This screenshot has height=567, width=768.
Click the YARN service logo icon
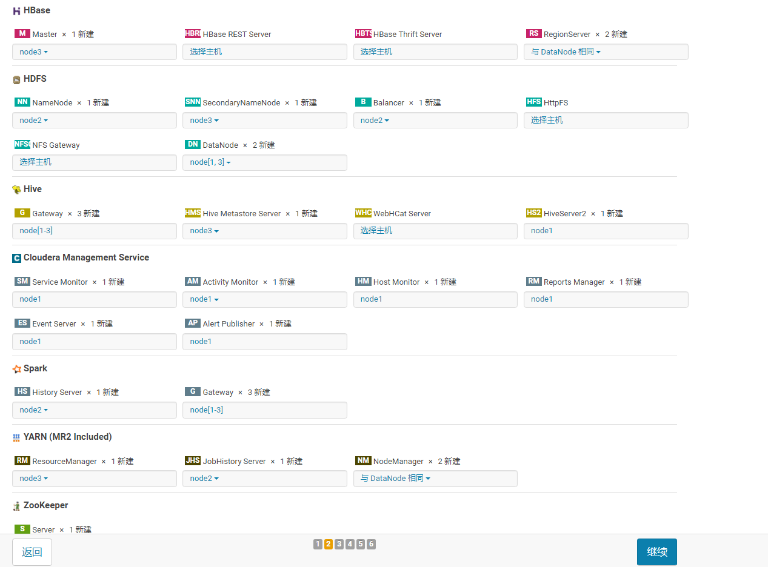[16, 437]
